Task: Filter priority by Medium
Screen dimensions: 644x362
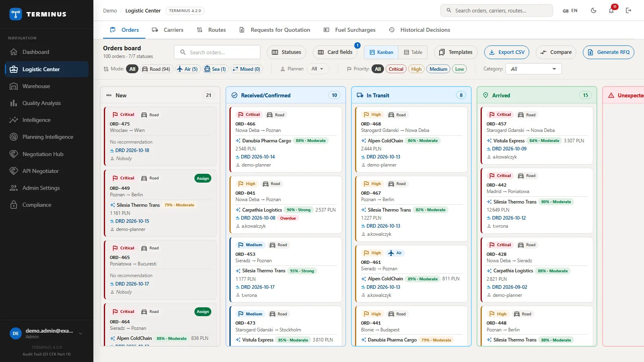Action: pyautogui.click(x=438, y=69)
